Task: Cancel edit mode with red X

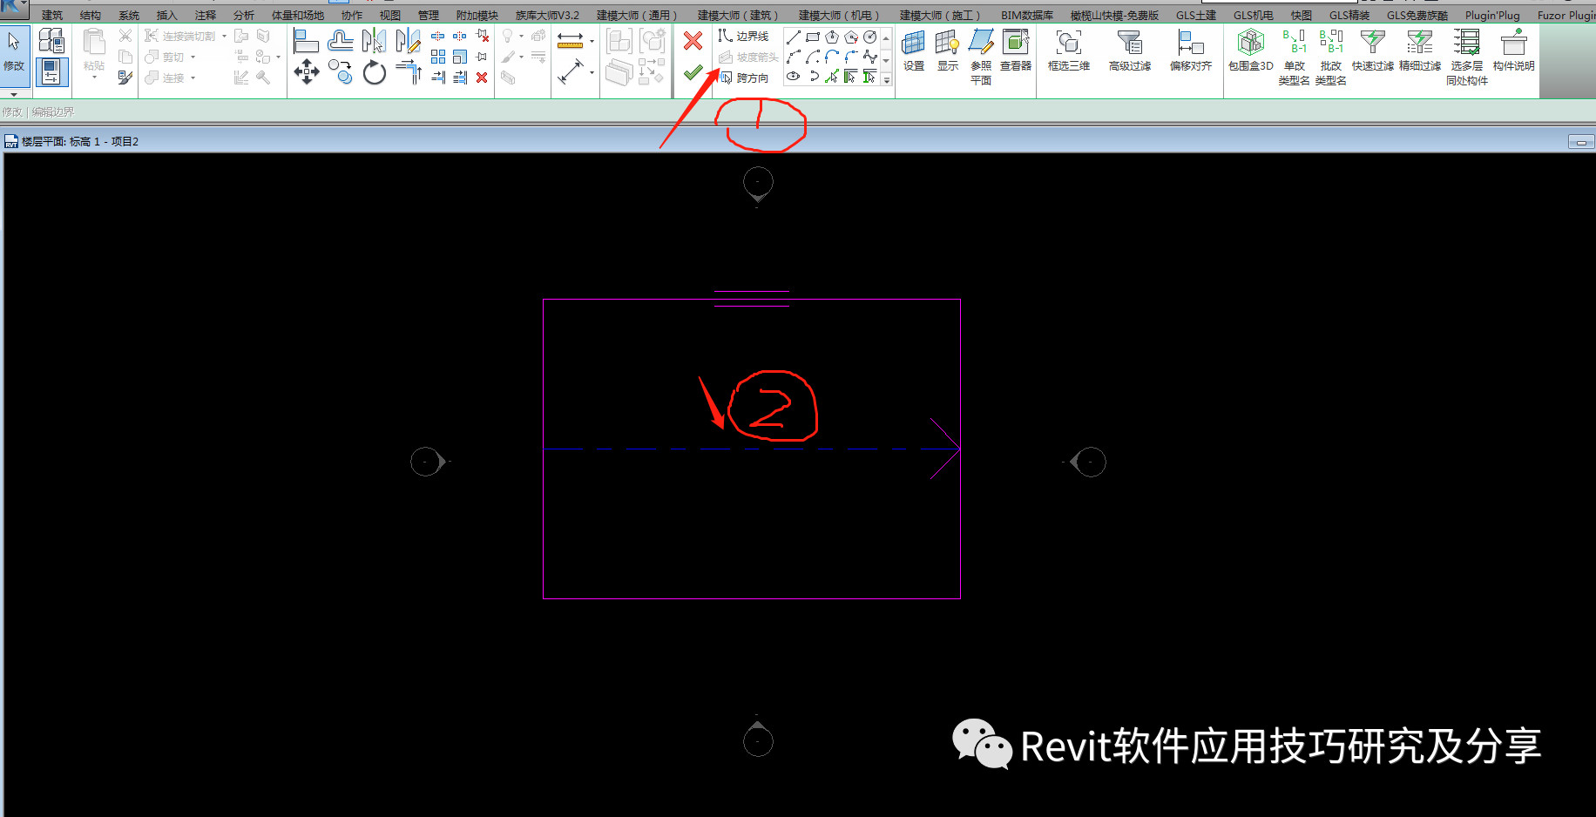Action: [x=693, y=41]
